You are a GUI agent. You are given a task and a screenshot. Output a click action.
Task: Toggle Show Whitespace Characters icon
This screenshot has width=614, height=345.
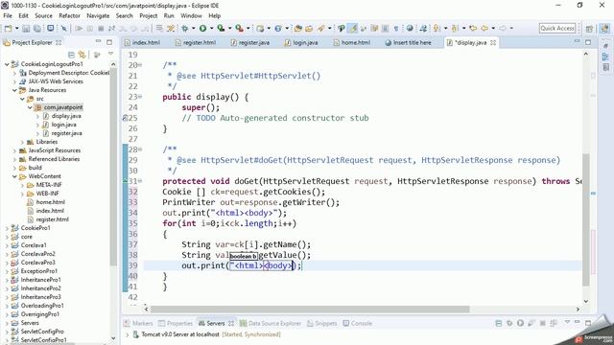click(x=396, y=28)
